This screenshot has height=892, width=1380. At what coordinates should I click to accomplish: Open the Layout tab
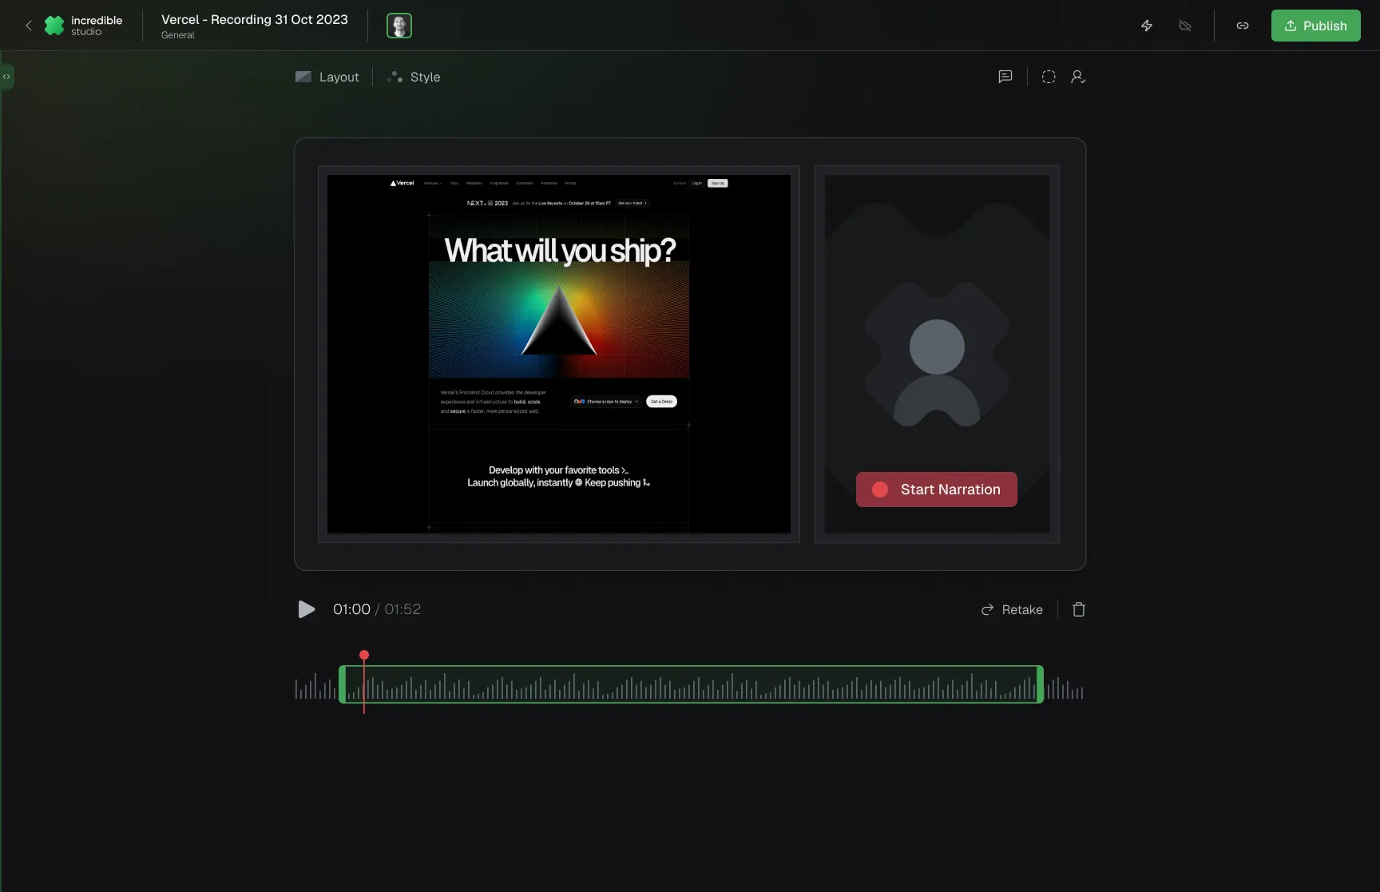327,77
